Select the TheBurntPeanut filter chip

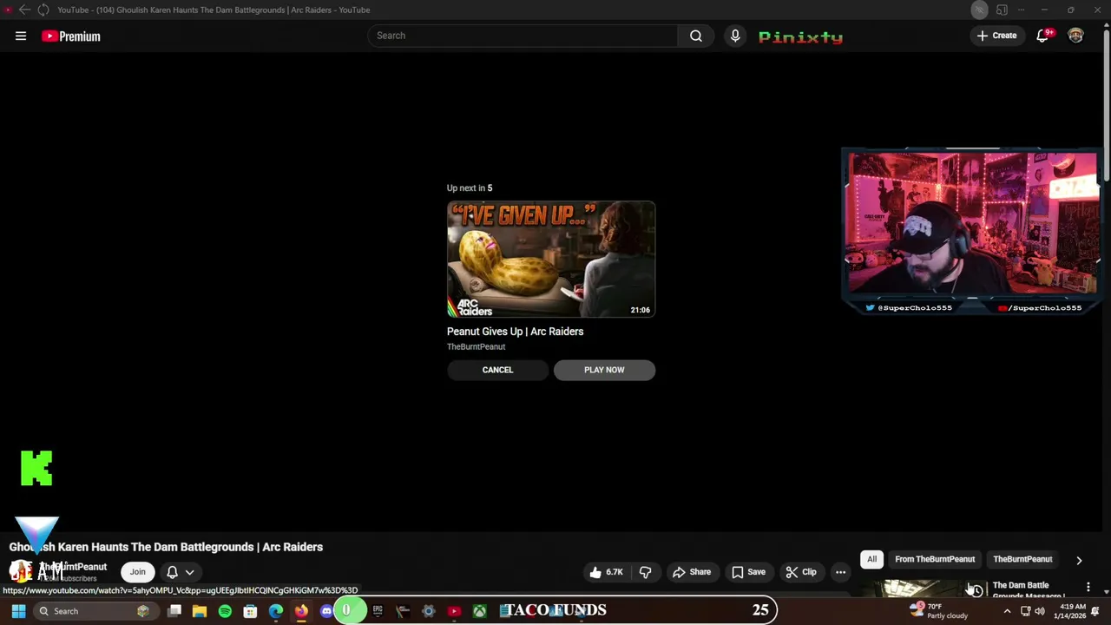1022,559
